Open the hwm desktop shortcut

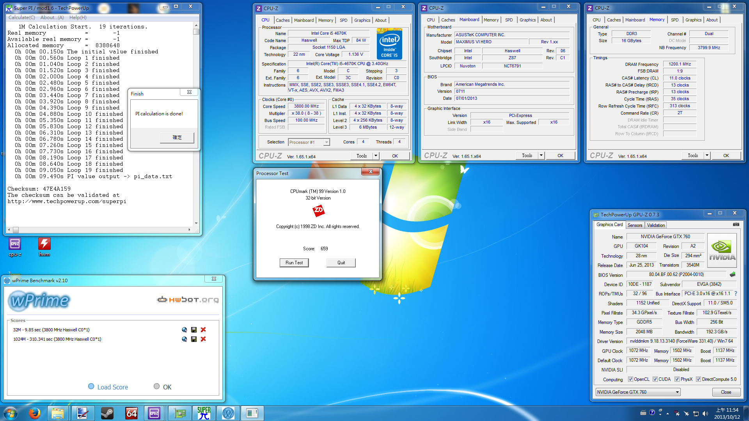pos(44,247)
